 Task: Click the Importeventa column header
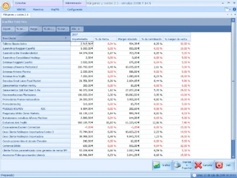[x=82, y=39]
